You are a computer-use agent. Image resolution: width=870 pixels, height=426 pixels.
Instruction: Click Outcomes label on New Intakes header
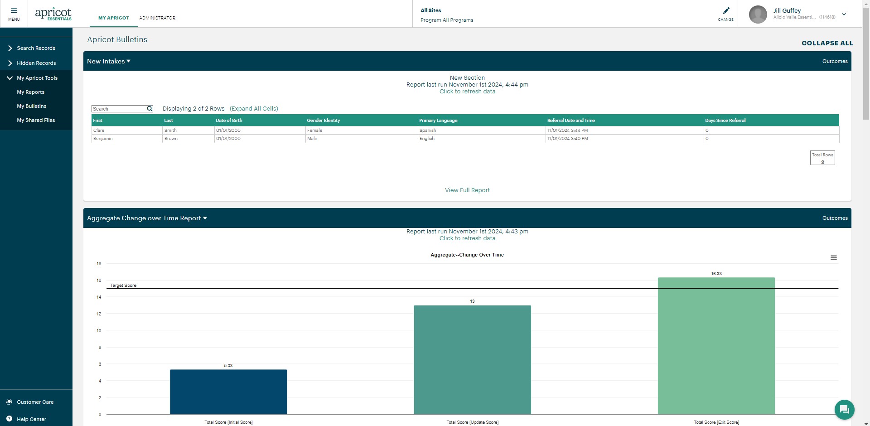(835, 61)
